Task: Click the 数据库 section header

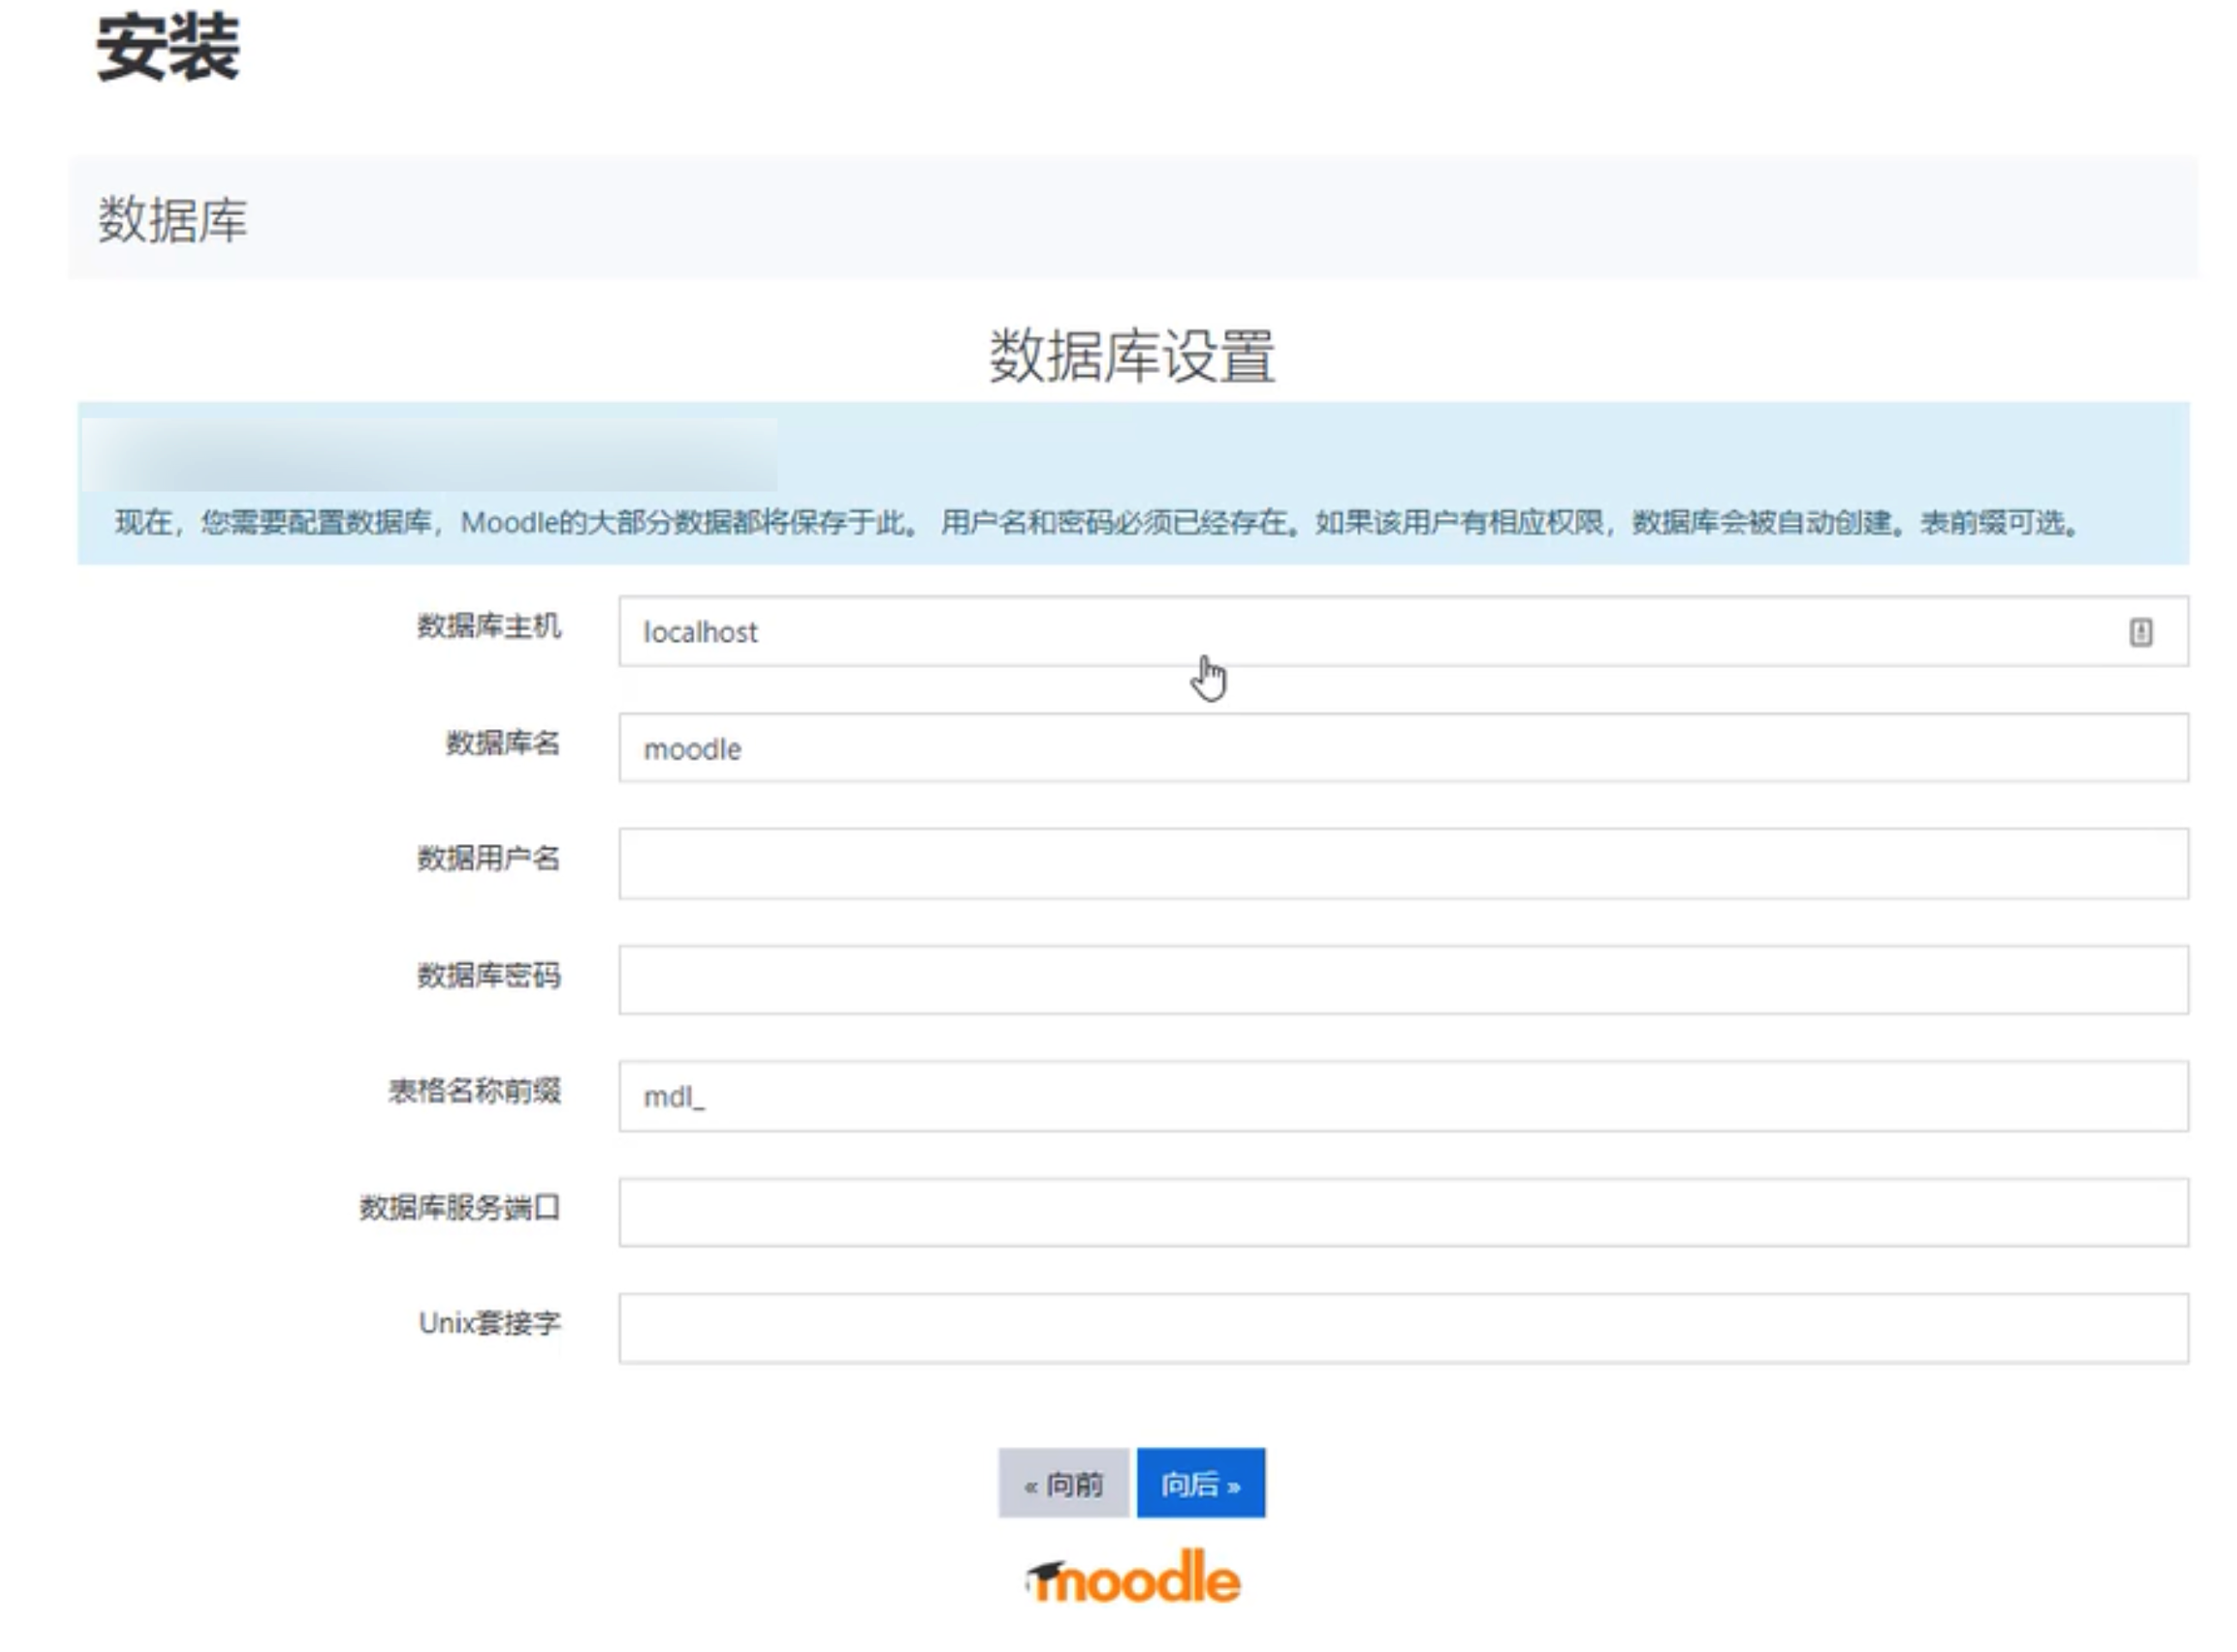Action: (172, 219)
